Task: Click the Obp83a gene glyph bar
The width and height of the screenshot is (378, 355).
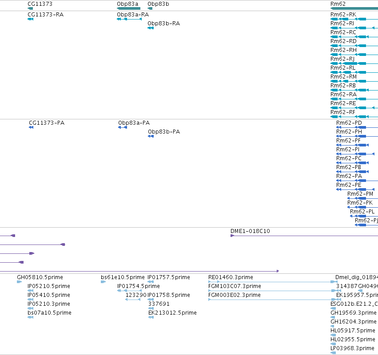Action: 128,8
